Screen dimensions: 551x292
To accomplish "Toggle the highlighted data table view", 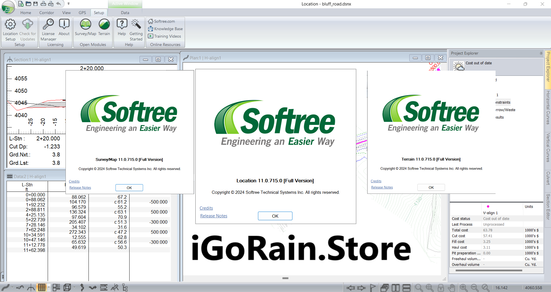I will click(42, 287).
